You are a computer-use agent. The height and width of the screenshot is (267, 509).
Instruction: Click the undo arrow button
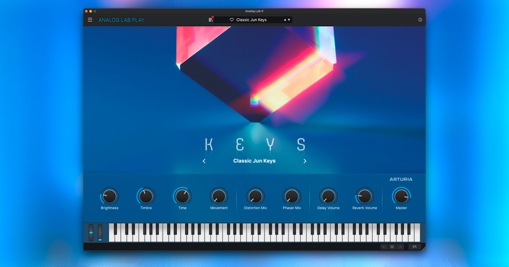tap(384, 247)
